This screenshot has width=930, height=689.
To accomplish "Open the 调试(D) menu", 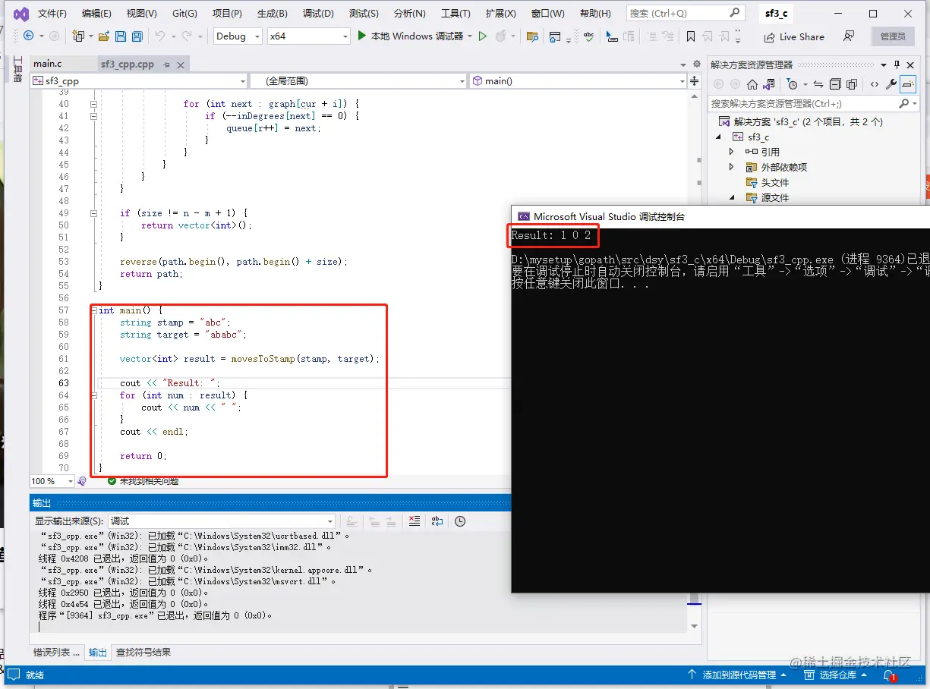I will click(x=318, y=14).
